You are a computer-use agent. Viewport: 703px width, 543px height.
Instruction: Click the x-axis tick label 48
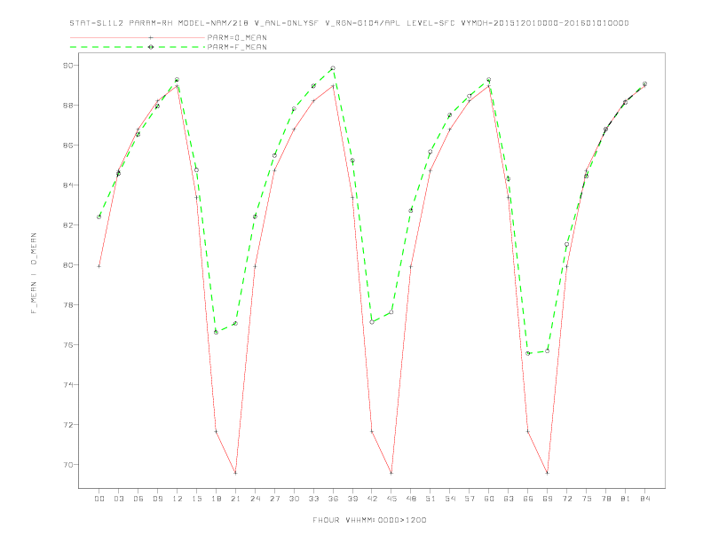coord(411,499)
